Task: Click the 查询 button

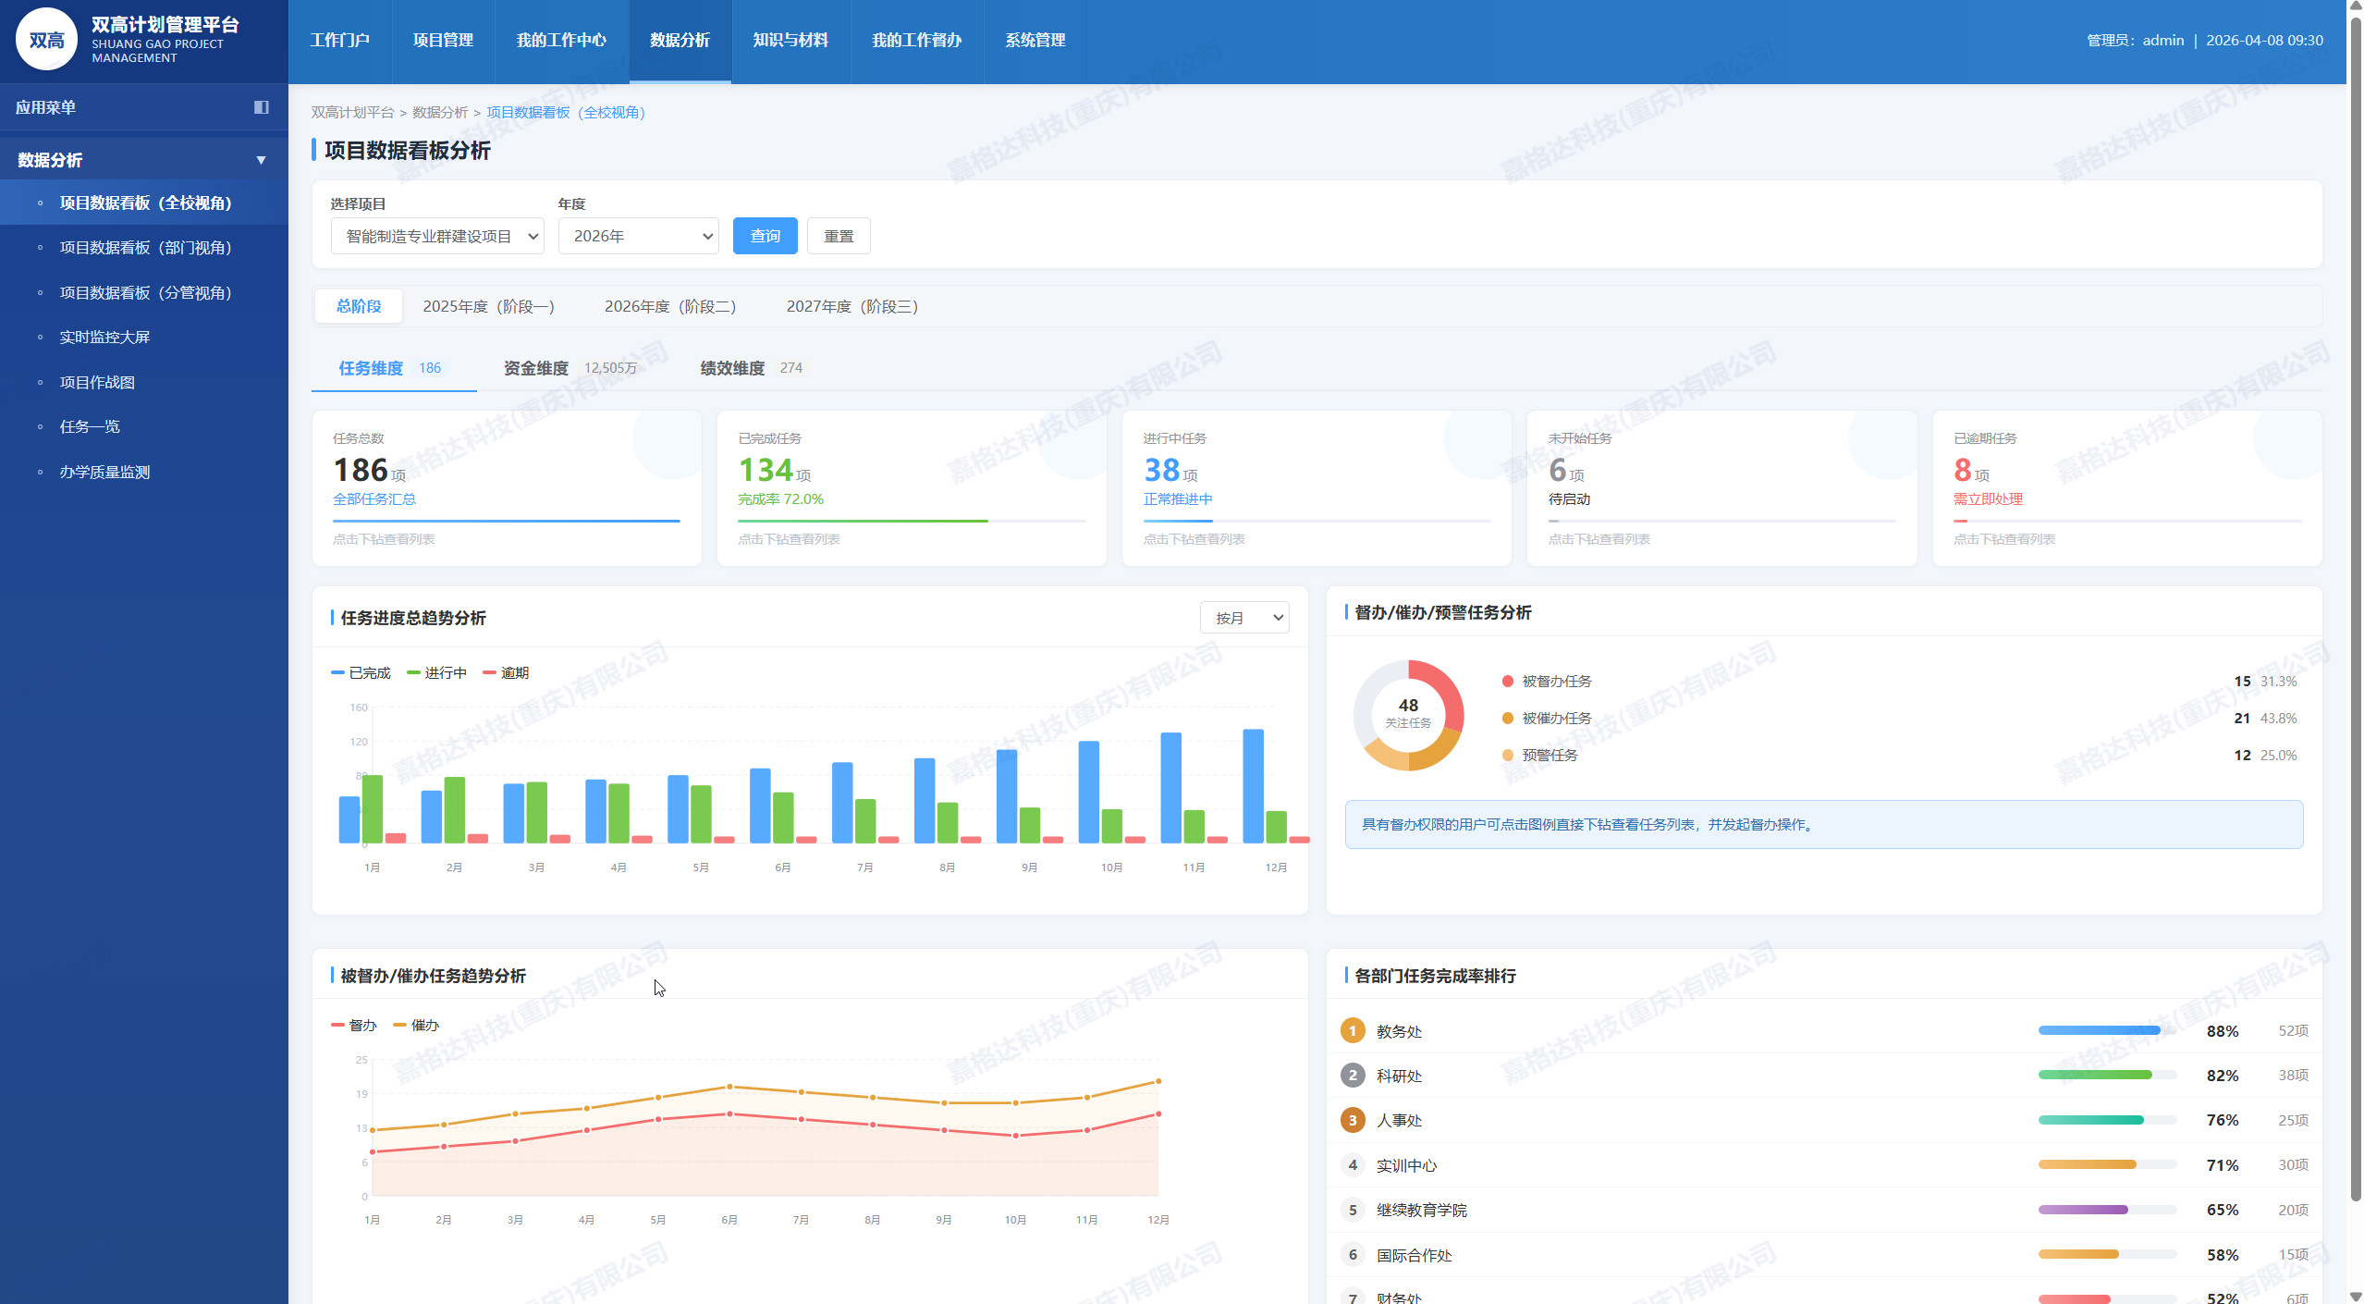Action: (x=765, y=236)
